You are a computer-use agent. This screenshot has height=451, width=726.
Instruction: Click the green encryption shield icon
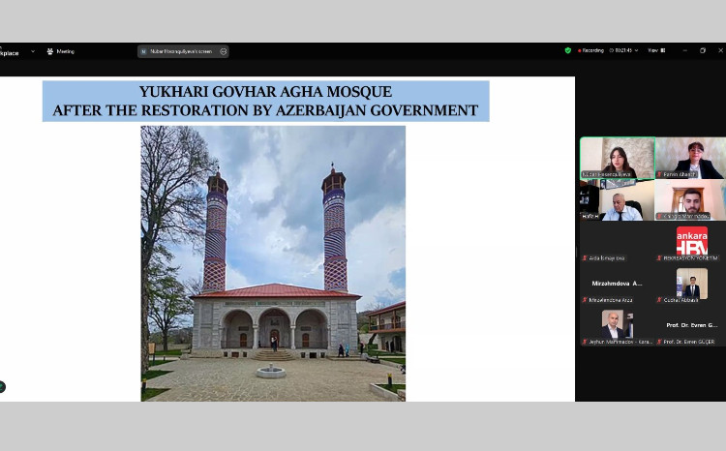click(x=568, y=50)
